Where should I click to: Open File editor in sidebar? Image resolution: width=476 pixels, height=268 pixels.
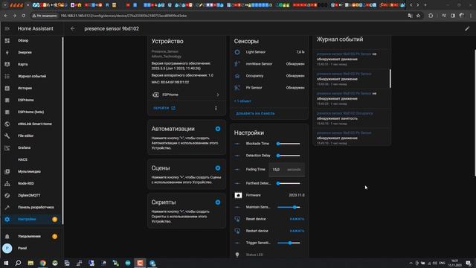tap(32, 135)
